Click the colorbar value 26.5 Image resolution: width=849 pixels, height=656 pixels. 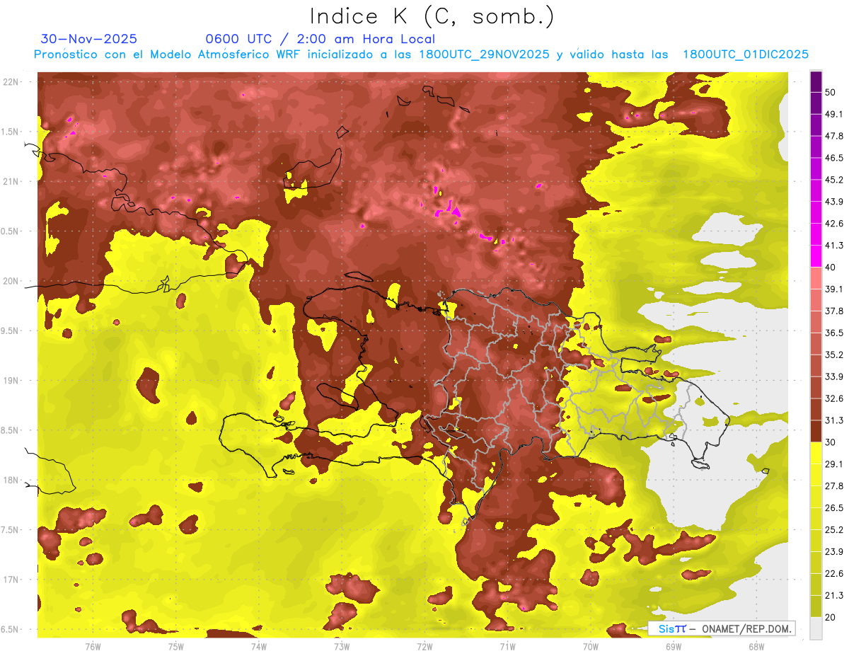click(834, 508)
